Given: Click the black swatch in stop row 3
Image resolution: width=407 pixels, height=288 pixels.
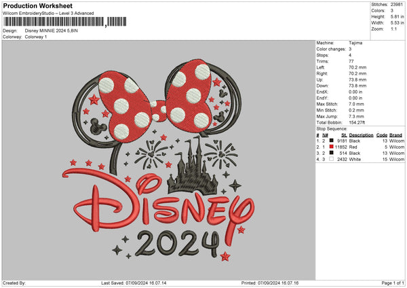Looking at the screenshot, I should (x=332, y=153).
